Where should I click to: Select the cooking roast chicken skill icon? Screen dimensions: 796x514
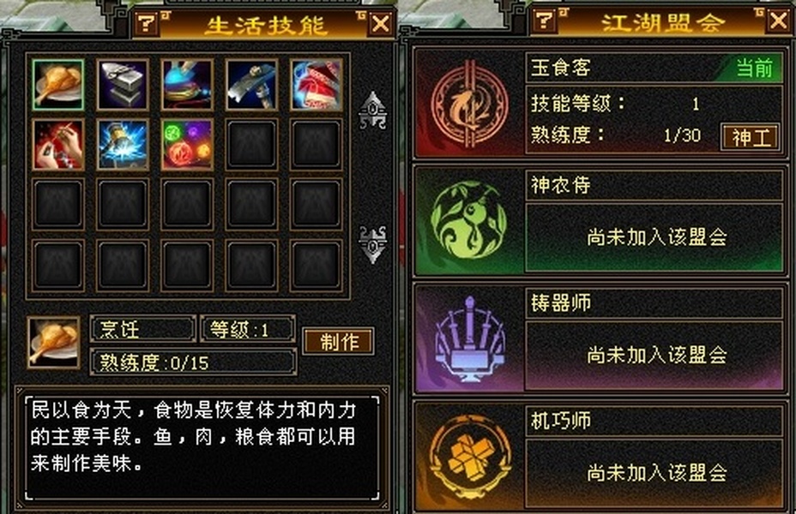point(58,85)
